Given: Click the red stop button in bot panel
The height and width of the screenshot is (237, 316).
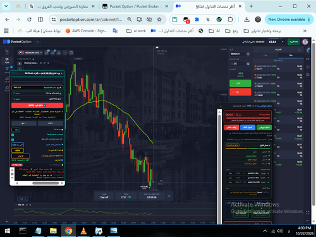Looking at the screenshot, I should (x=231, y=128).
